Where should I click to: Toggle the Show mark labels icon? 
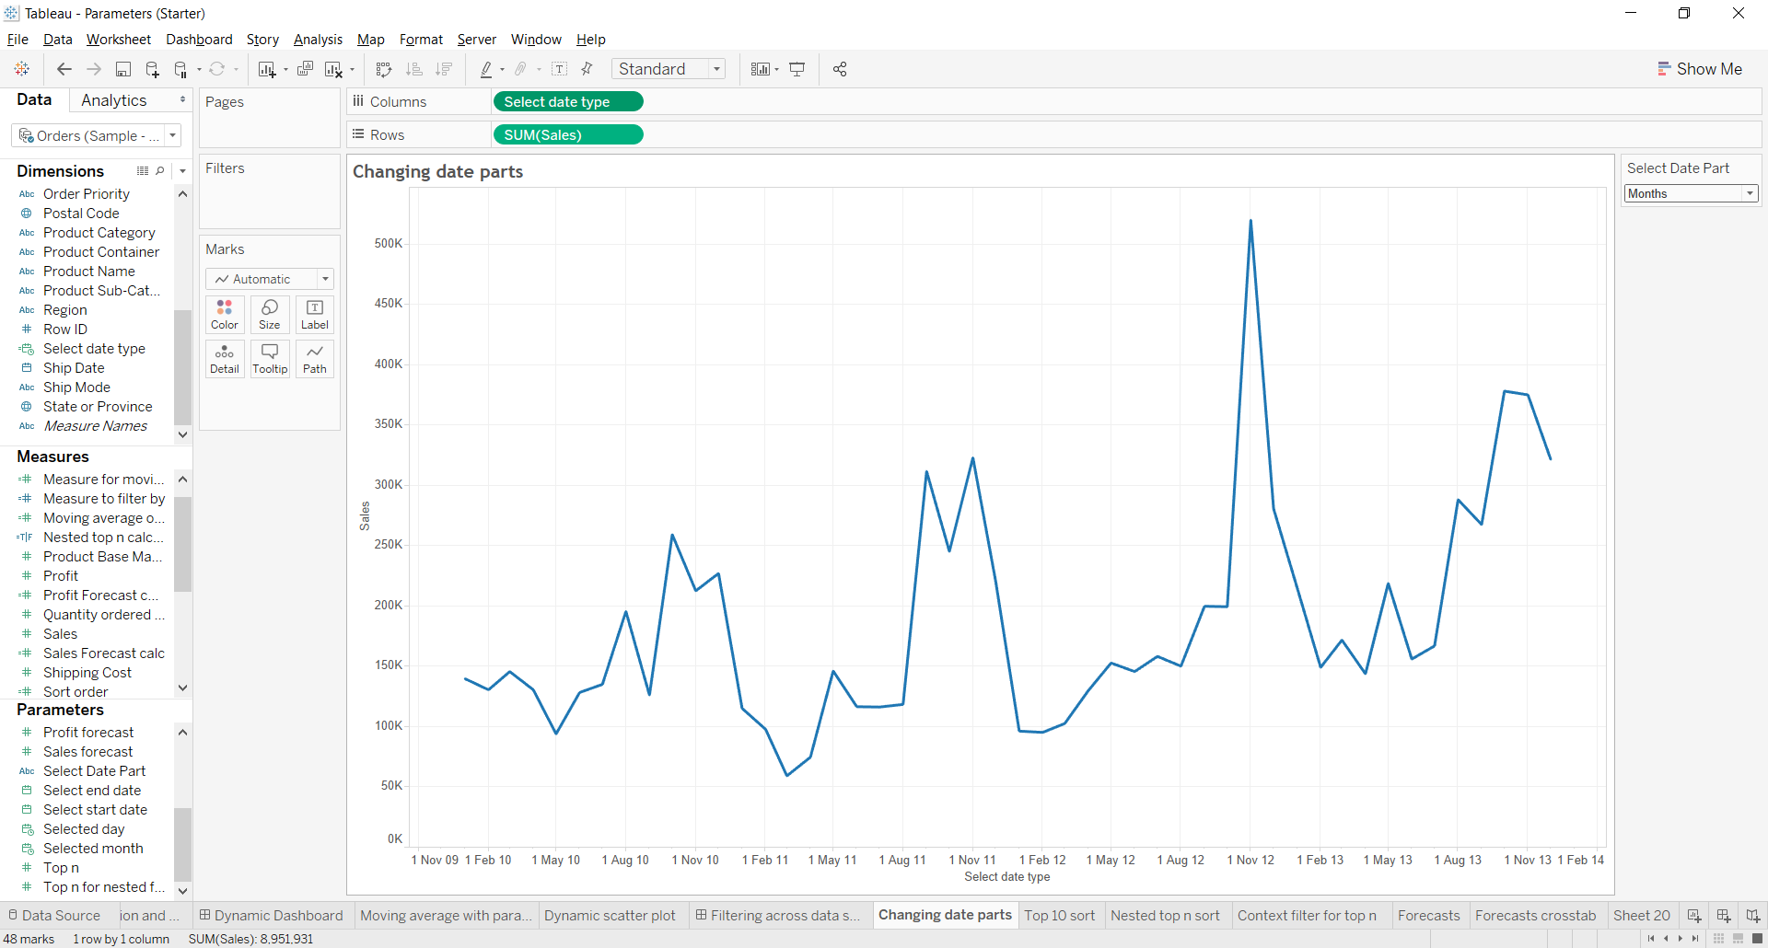click(x=559, y=69)
